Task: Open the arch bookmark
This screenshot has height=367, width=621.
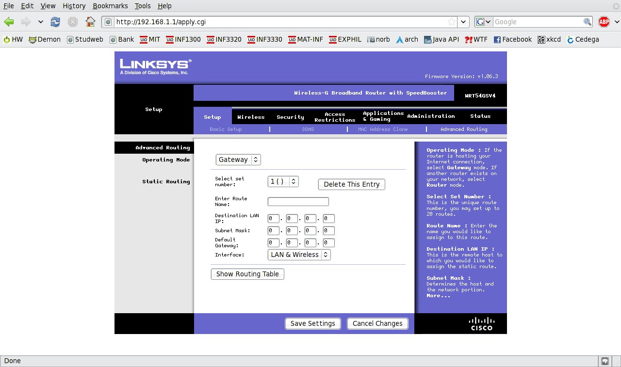Action: (x=407, y=39)
